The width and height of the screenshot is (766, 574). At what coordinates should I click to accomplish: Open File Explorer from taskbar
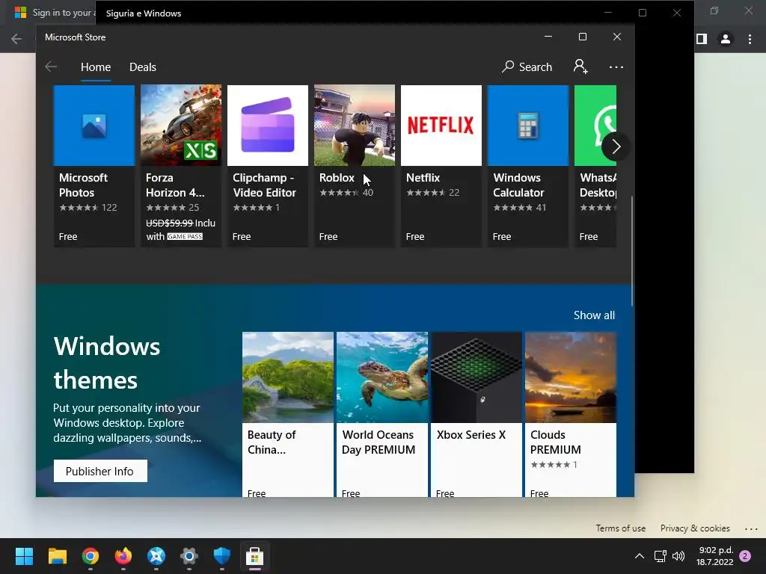tap(57, 556)
